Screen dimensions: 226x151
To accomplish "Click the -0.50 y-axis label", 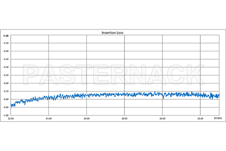I will coord(6,75).
